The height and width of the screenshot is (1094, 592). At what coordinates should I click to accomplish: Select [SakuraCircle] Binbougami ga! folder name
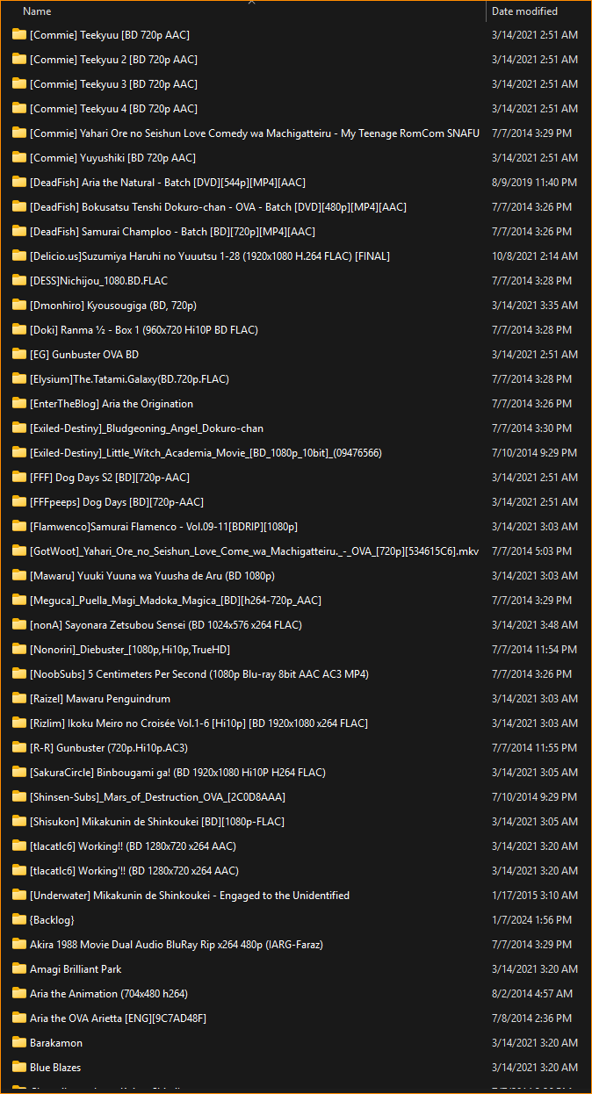177,773
